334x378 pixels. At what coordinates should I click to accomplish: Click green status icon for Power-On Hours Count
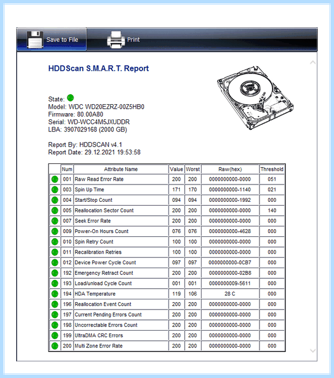[55, 231]
